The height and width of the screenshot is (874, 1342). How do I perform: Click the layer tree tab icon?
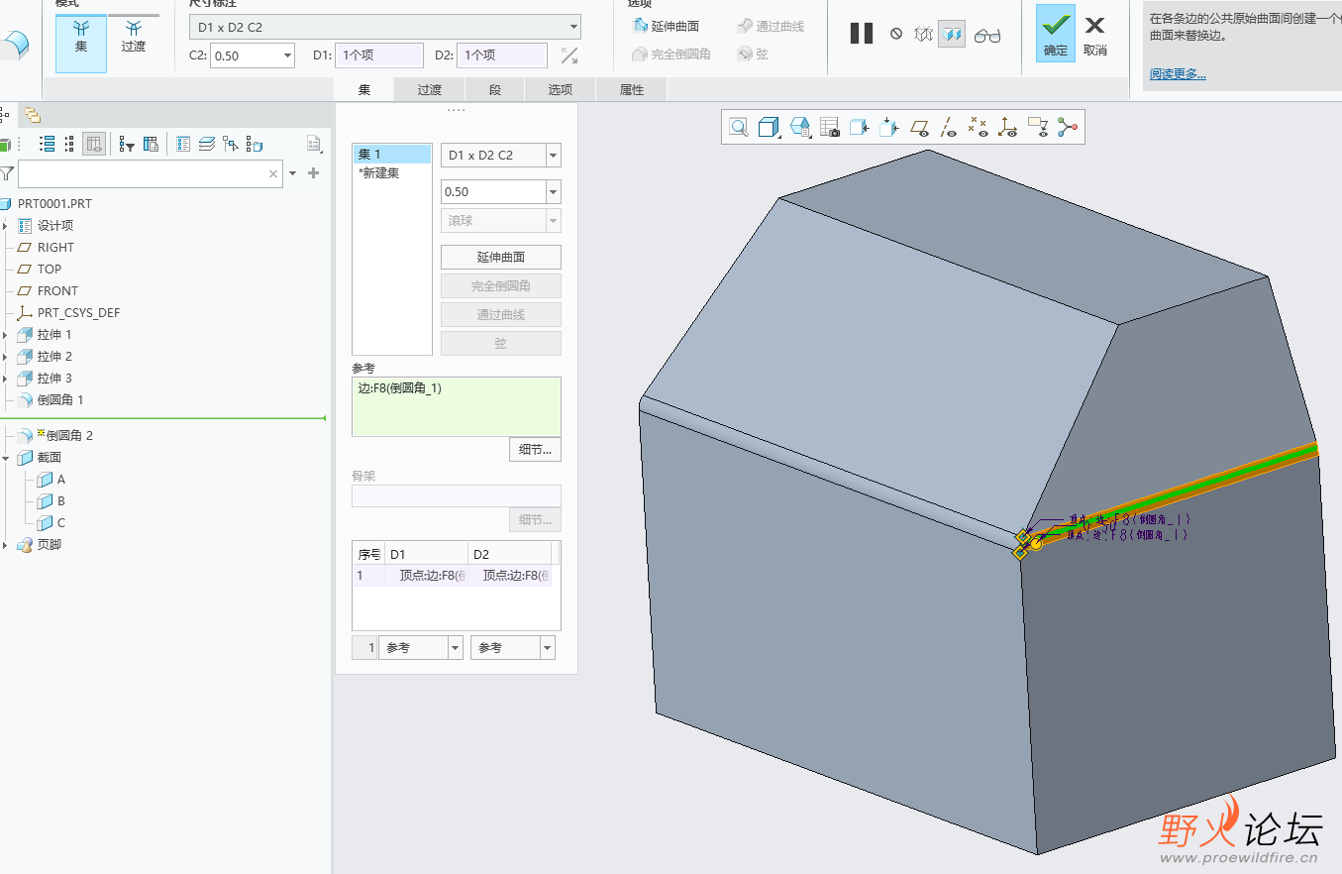(x=33, y=115)
